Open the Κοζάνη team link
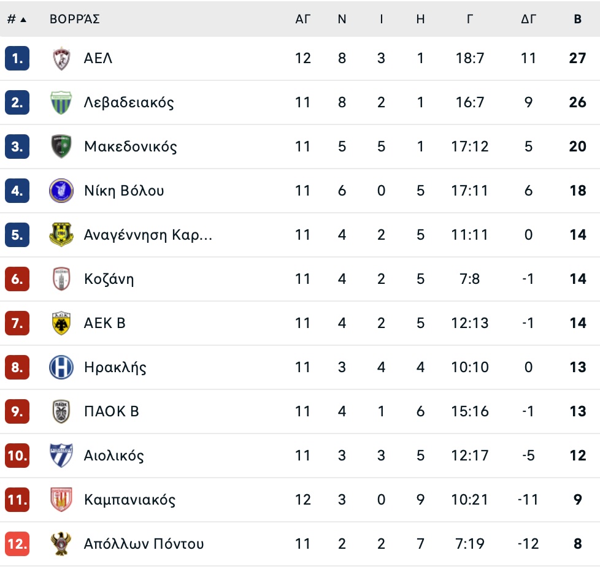 [109, 279]
